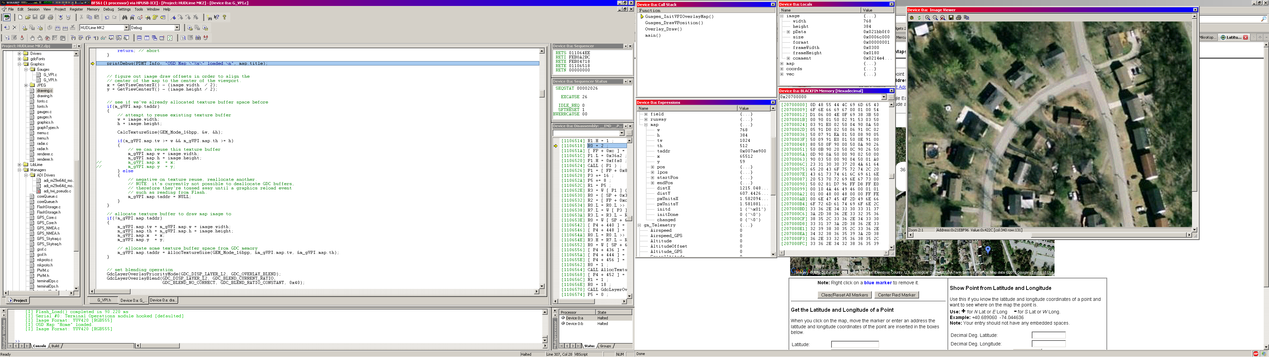Select the G_VPI.h editor tab
This screenshot has width=1269, height=357.
(x=104, y=300)
